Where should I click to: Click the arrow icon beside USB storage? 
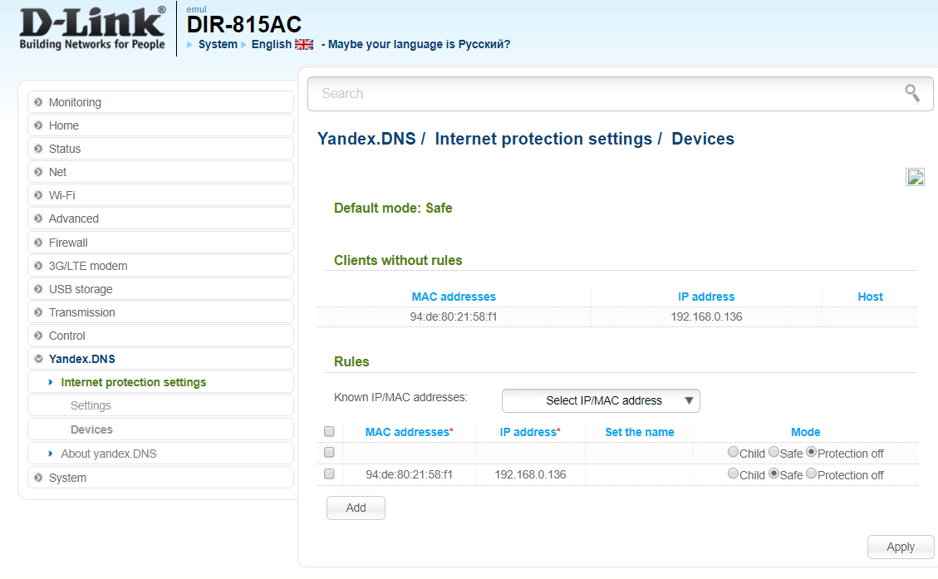38,289
